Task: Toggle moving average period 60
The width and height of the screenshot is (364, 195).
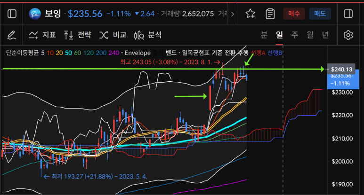Action: (x=78, y=53)
